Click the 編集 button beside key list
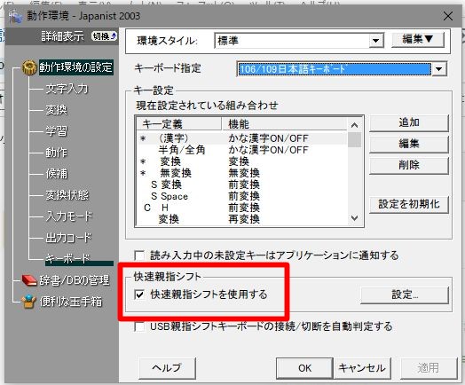465x385 pixels. (409, 144)
